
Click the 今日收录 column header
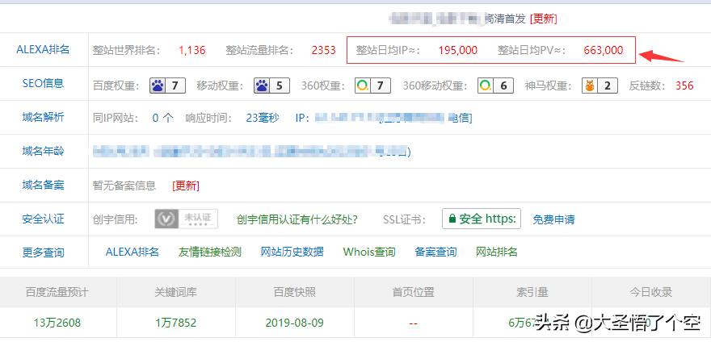(x=651, y=292)
